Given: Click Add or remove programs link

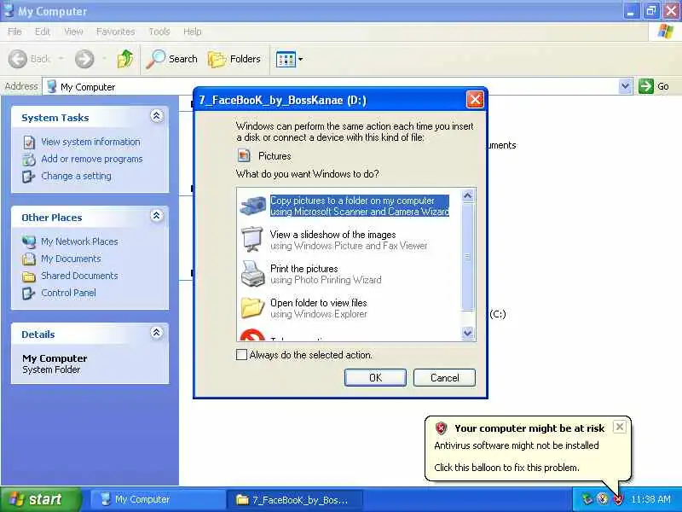Looking at the screenshot, I should pos(92,159).
